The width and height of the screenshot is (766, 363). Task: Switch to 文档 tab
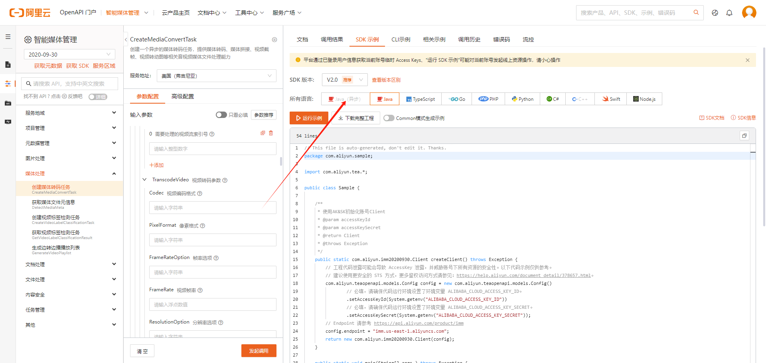(x=302, y=39)
